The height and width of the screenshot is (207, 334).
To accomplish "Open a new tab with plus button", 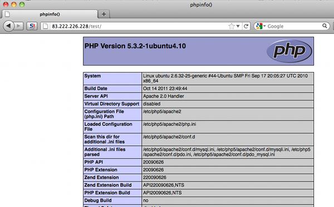I will pyautogui.click(x=104, y=14).
